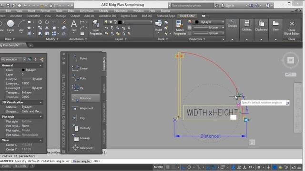Click the keyword search field
305x171 pixels.
[x=192, y=5]
